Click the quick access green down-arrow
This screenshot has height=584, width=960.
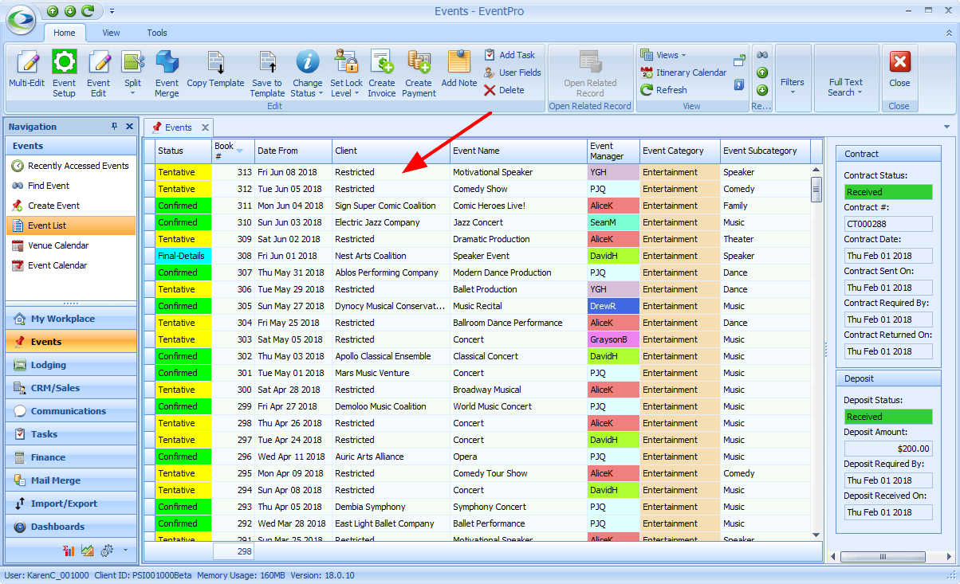[x=70, y=11]
